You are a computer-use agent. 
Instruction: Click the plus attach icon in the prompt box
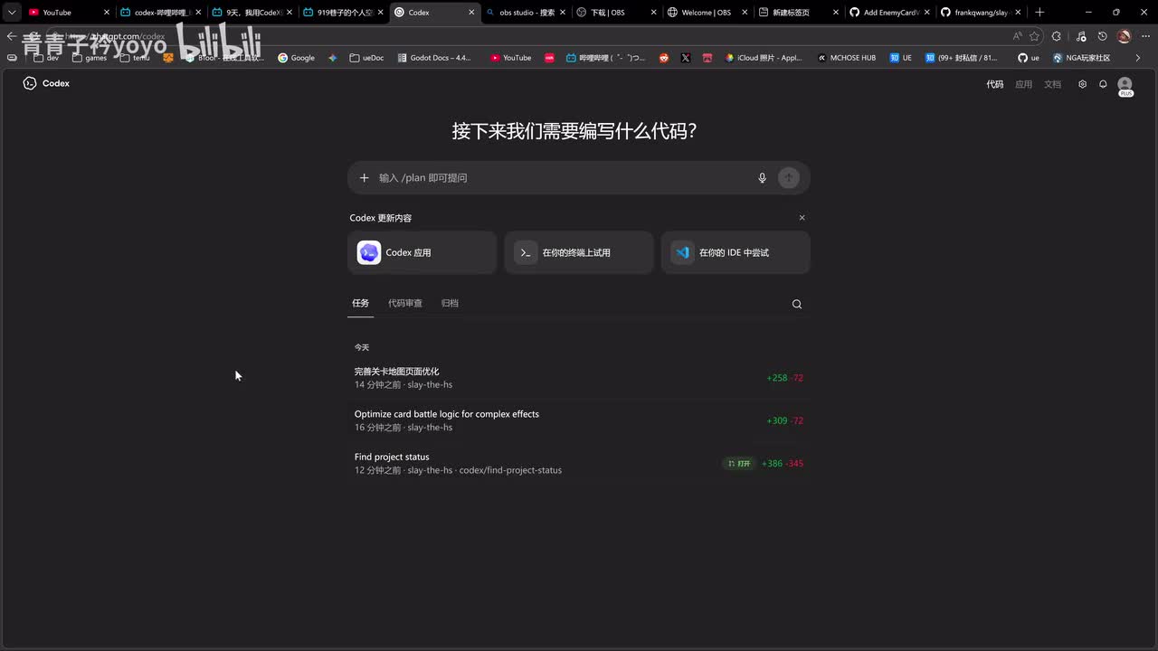click(x=364, y=178)
